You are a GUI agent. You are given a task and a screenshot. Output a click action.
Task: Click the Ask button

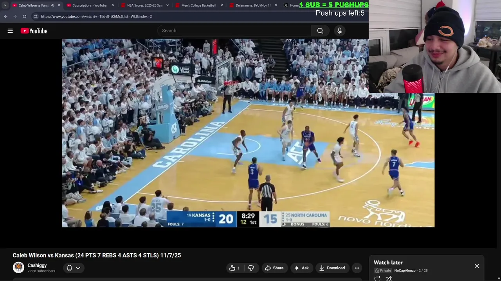point(301,268)
